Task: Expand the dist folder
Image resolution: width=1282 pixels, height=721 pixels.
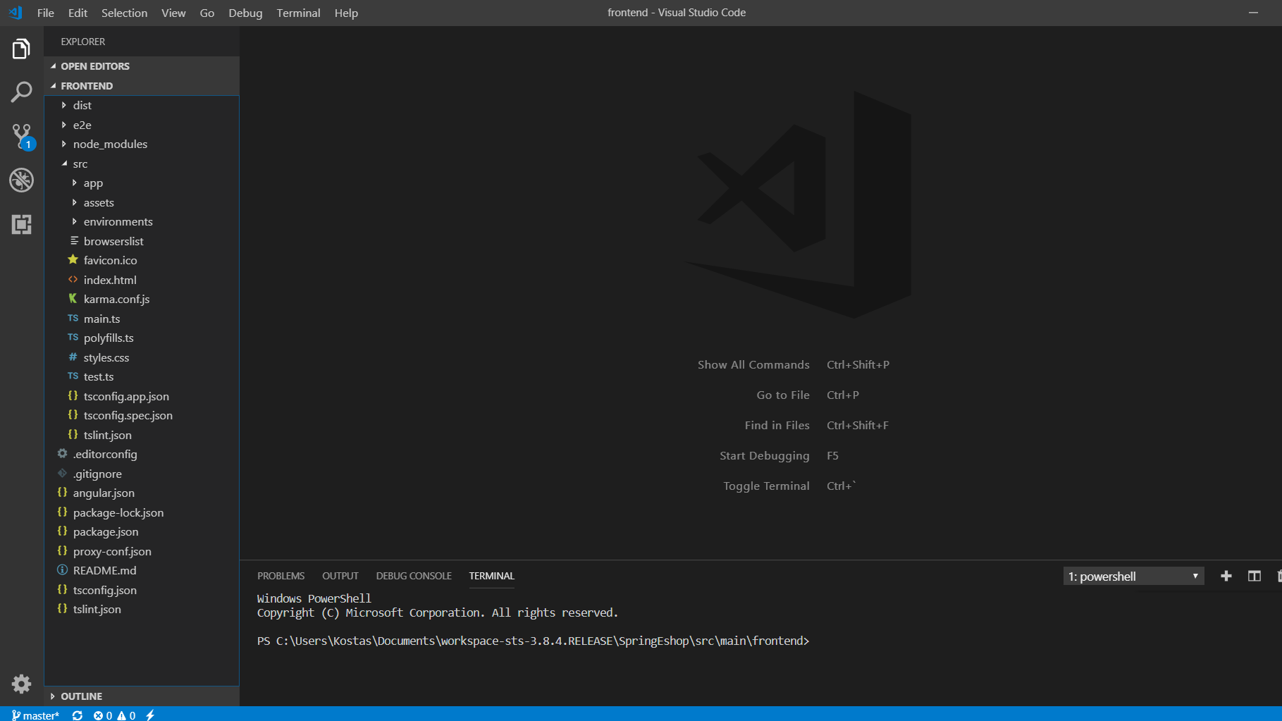Action: coord(141,105)
